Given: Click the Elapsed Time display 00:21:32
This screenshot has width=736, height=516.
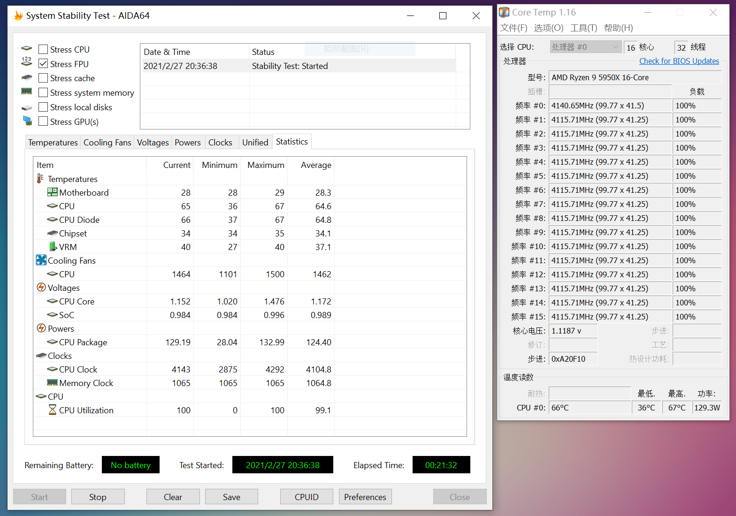Looking at the screenshot, I should (441, 465).
